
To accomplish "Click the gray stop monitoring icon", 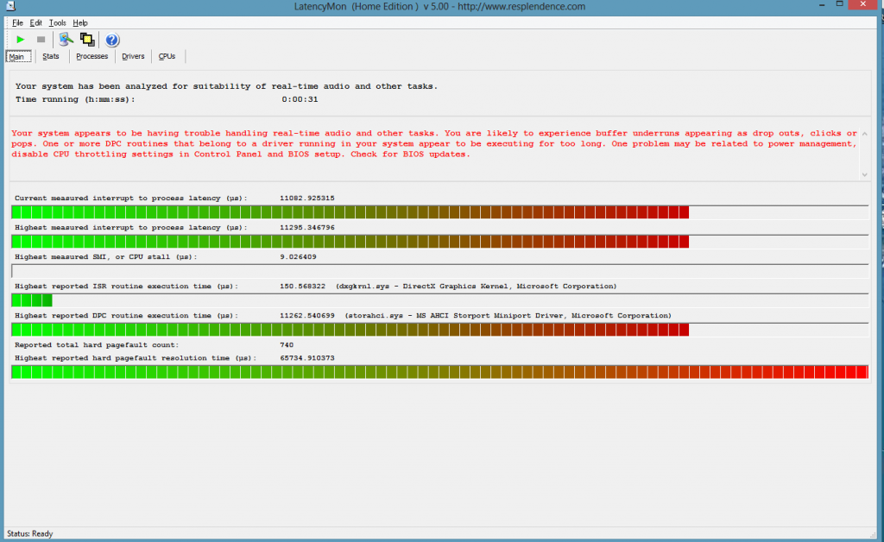I will (41, 40).
